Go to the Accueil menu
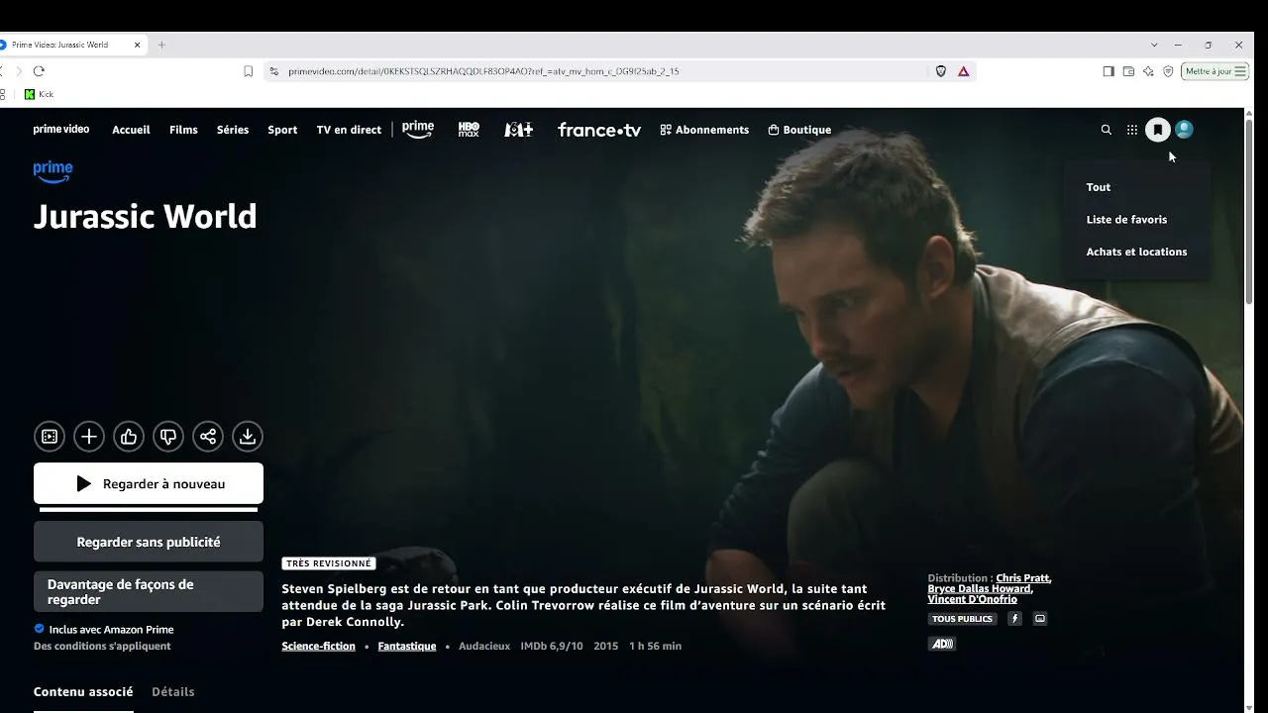This screenshot has height=713, width=1268. tap(131, 130)
